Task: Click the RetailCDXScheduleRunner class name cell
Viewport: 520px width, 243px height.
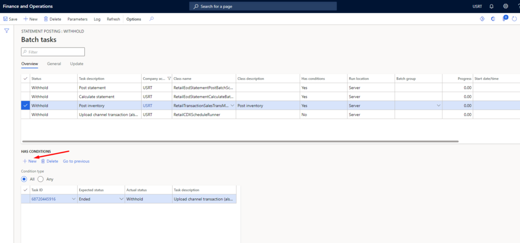Action: point(204,114)
